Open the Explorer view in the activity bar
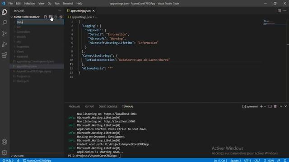 point(5,12)
